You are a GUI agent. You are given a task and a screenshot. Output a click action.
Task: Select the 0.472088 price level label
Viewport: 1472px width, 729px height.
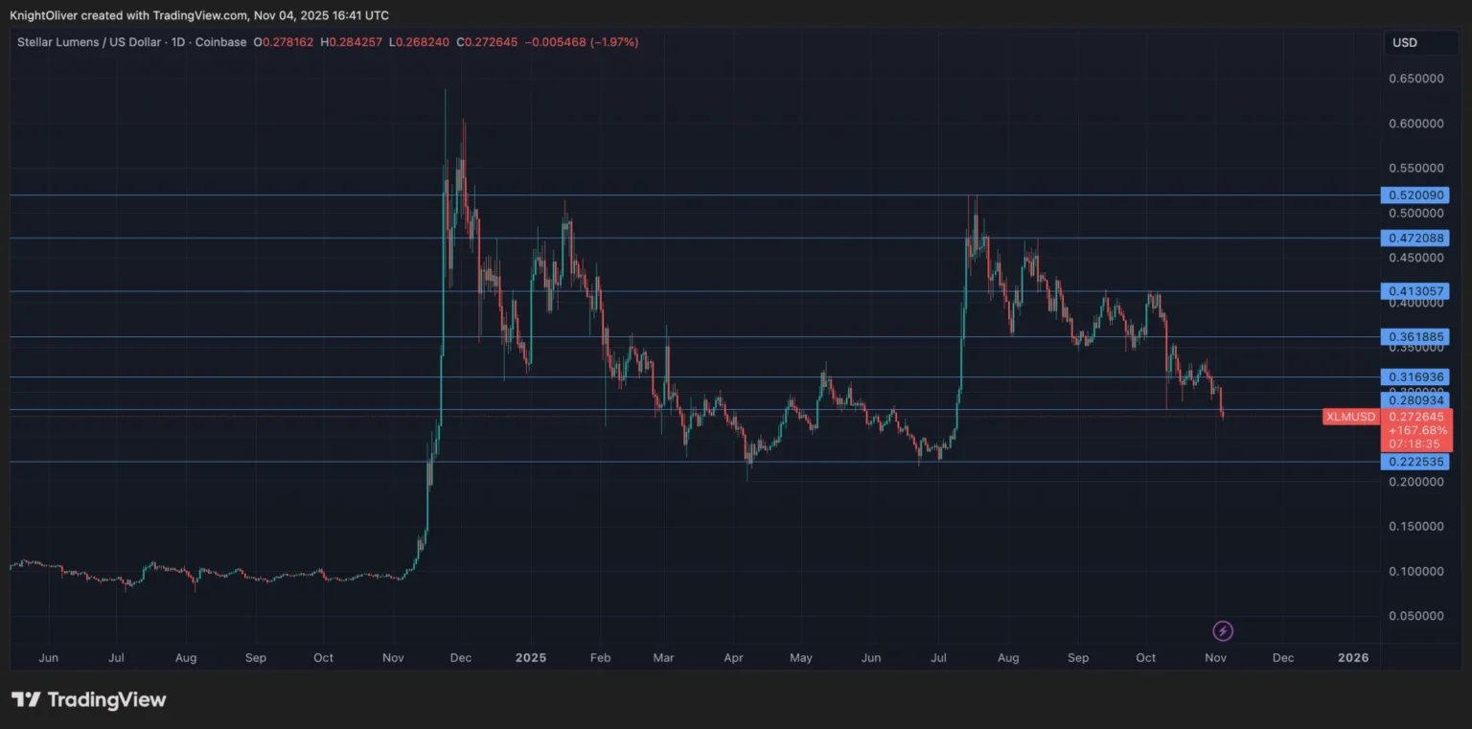(x=1415, y=238)
